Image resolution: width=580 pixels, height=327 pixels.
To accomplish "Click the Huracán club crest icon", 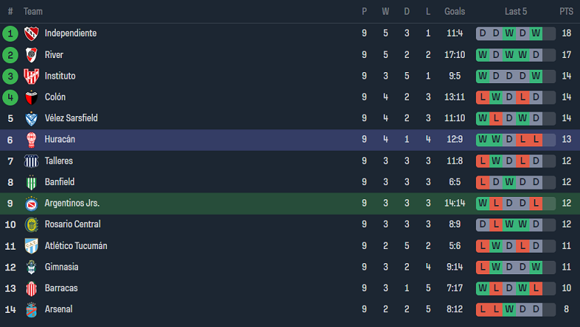I will click(31, 140).
